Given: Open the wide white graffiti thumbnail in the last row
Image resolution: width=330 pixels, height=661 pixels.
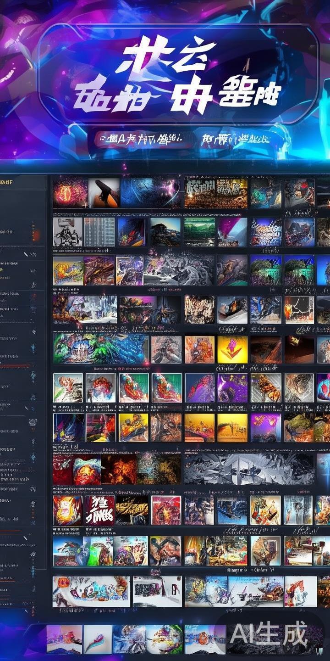Looking at the screenshot, I should point(91,591).
